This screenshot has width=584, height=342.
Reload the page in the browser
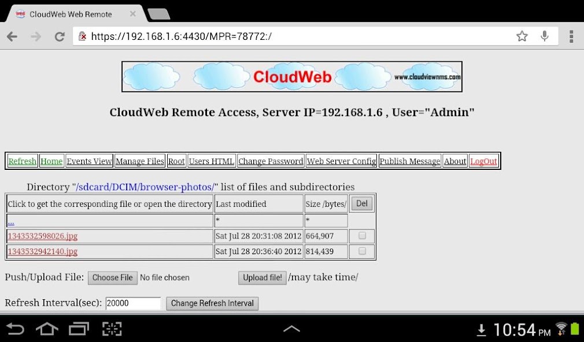60,36
